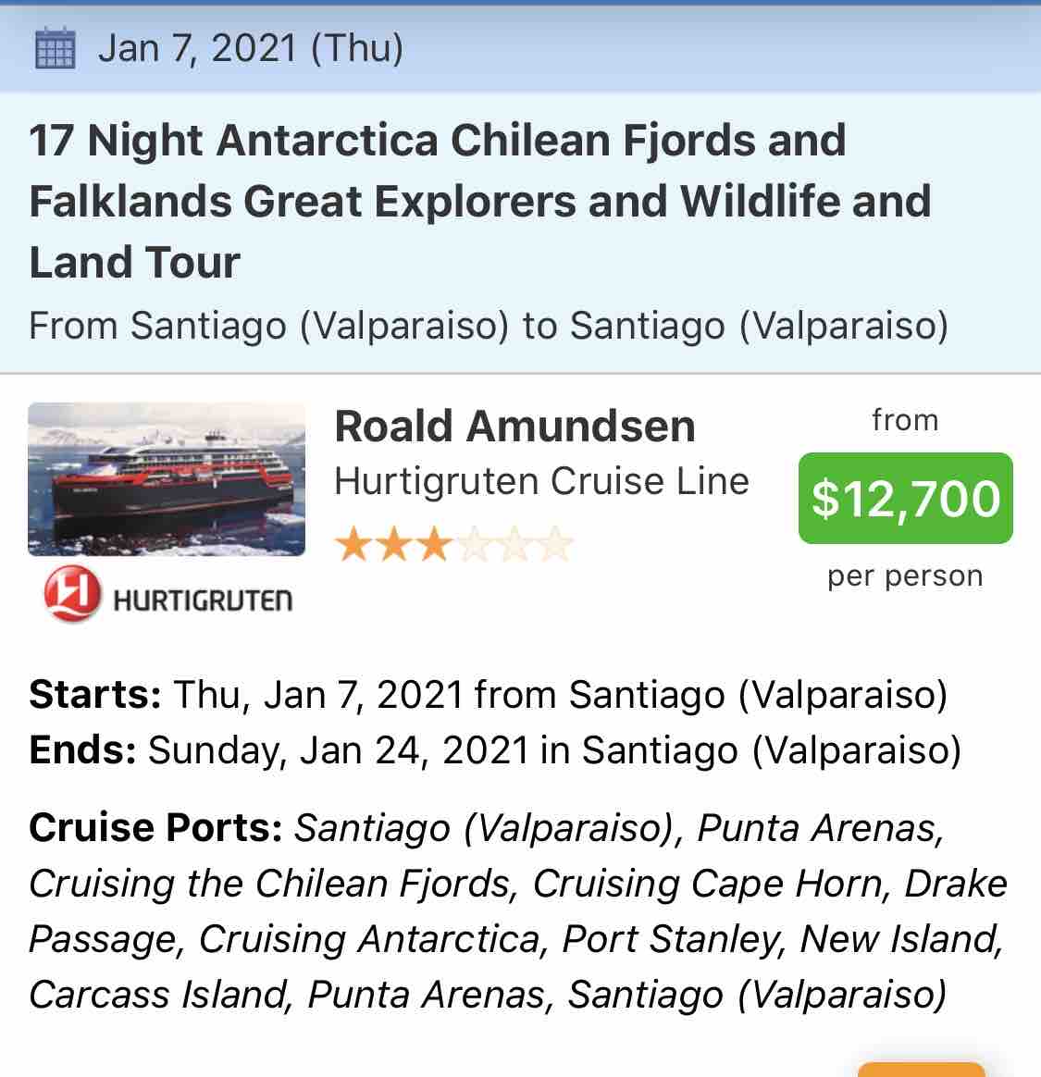Tap the Ends date line
Viewport: 1041px width, 1077px height.
(x=495, y=749)
